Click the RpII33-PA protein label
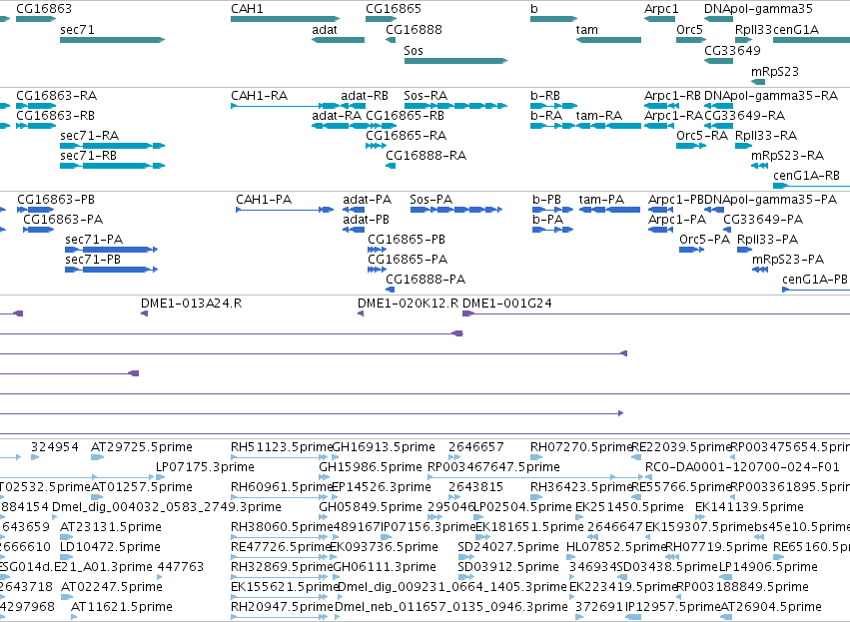The image size is (850, 622). tap(768, 240)
